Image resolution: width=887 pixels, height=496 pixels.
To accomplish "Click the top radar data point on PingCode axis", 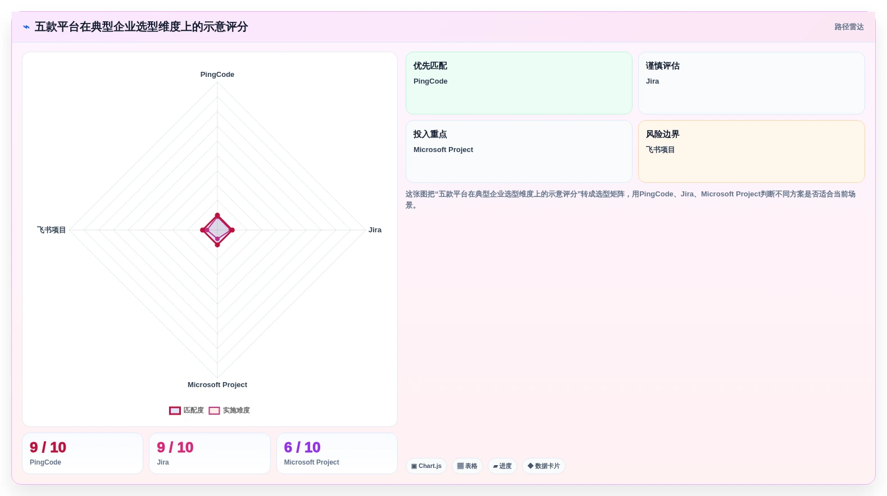I will (217, 215).
